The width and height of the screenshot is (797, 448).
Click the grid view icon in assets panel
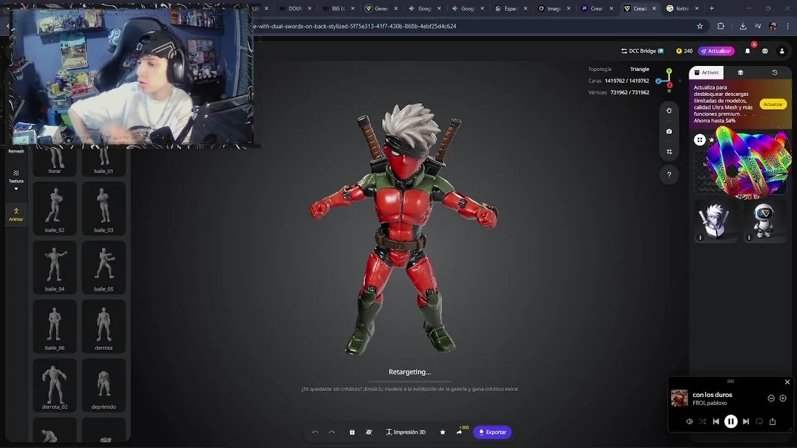(700, 140)
